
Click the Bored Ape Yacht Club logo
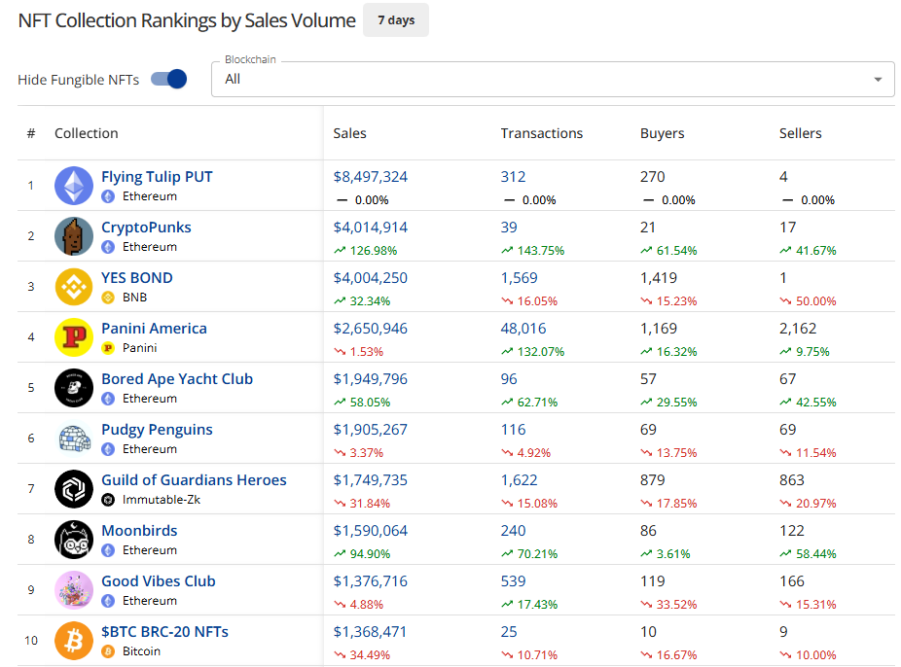(x=74, y=388)
